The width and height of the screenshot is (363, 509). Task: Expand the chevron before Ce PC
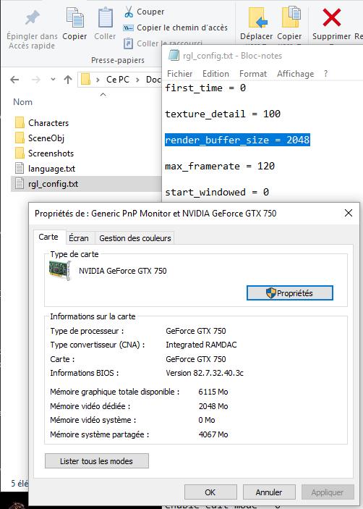point(98,80)
